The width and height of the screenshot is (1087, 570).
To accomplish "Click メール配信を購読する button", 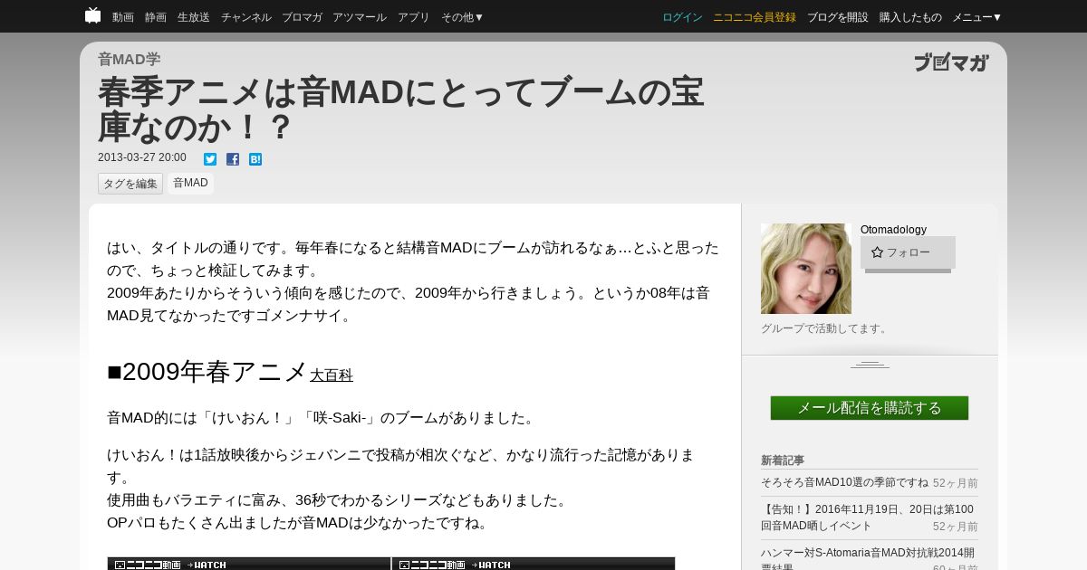I will pos(870,408).
